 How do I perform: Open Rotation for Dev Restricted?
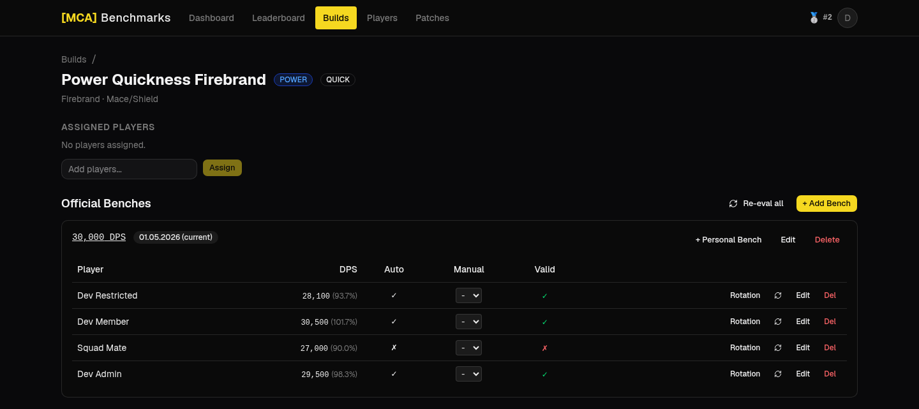[745, 295]
